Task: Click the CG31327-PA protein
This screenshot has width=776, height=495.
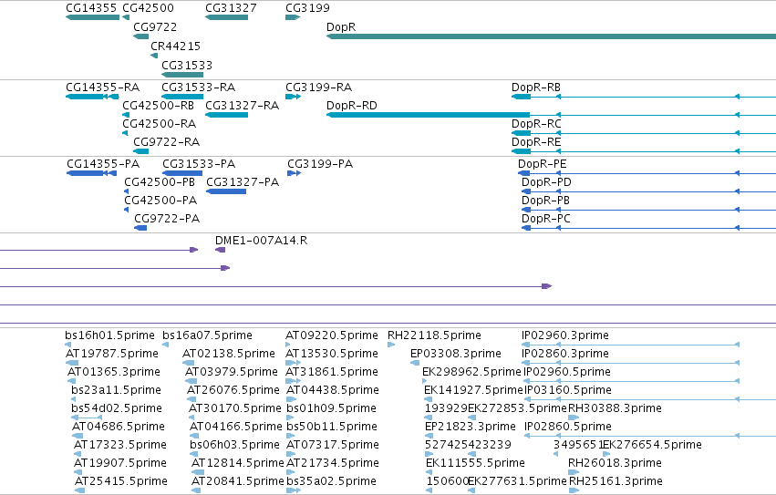Action: (x=226, y=191)
